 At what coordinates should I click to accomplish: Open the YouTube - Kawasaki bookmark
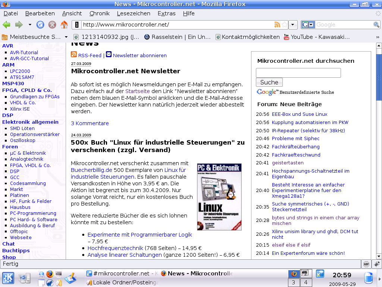click(x=317, y=37)
